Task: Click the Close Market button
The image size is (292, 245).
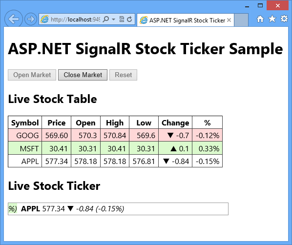Action: [83, 75]
